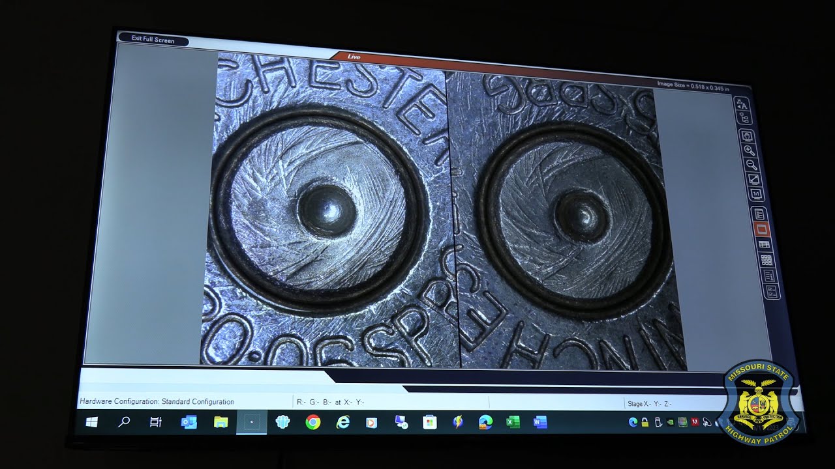
Task: Open Excel from the taskbar
Action: point(513,423)
